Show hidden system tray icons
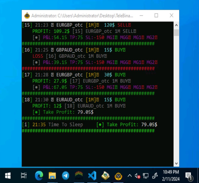Screen dimensions: 199x183 coord(130,175)
